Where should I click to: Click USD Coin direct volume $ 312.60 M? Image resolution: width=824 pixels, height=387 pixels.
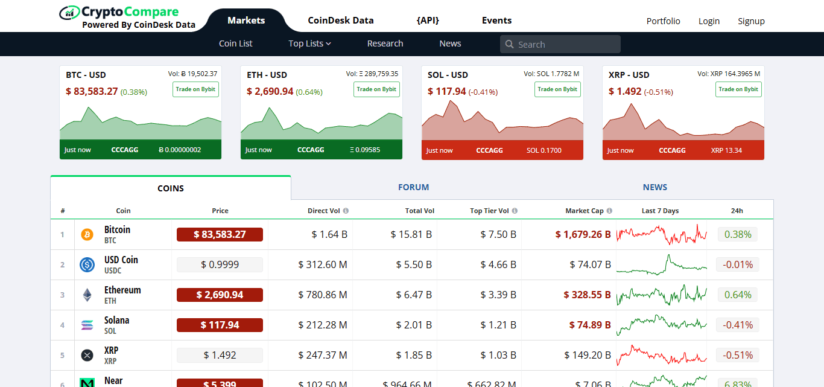323,264
